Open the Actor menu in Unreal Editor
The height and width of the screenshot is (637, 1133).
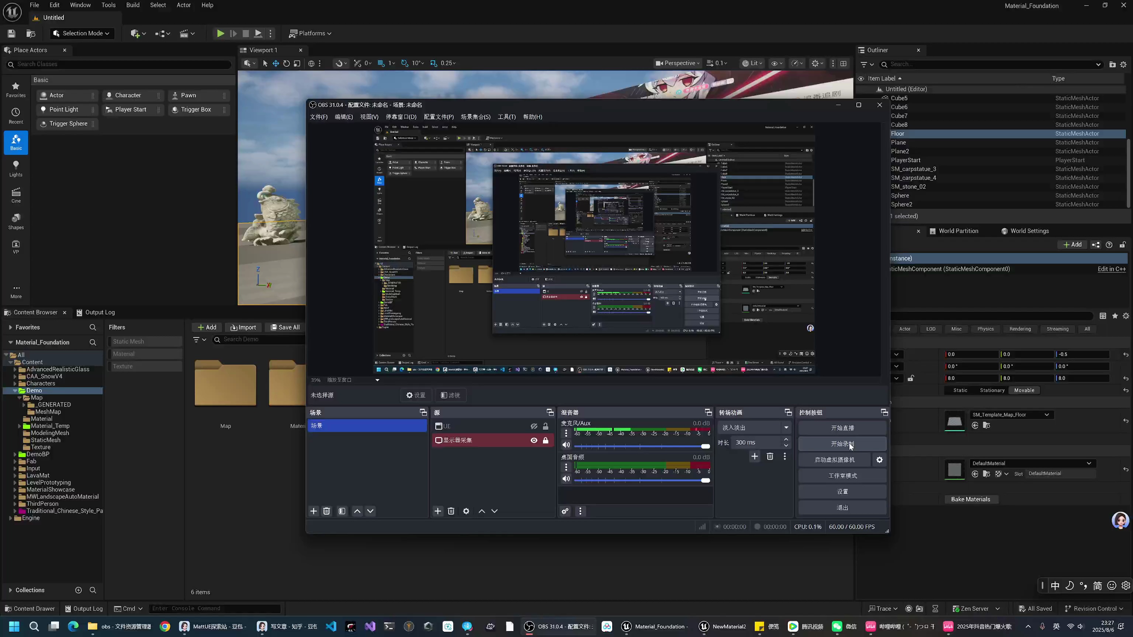184,5
